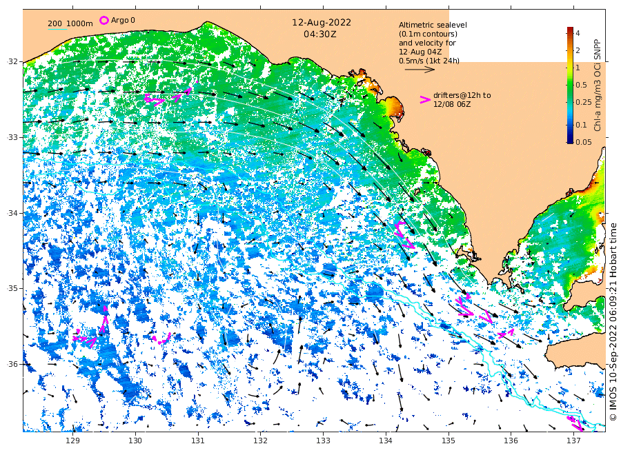Click the Chl-a color scale bar
Image resolution: width=621 pixels, height=455 pixels.
click(x=570, y=85)
